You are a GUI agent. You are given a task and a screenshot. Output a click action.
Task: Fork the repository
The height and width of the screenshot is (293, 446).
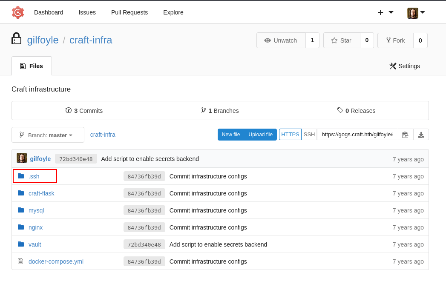pyautogui.click(x=395, y=40)
